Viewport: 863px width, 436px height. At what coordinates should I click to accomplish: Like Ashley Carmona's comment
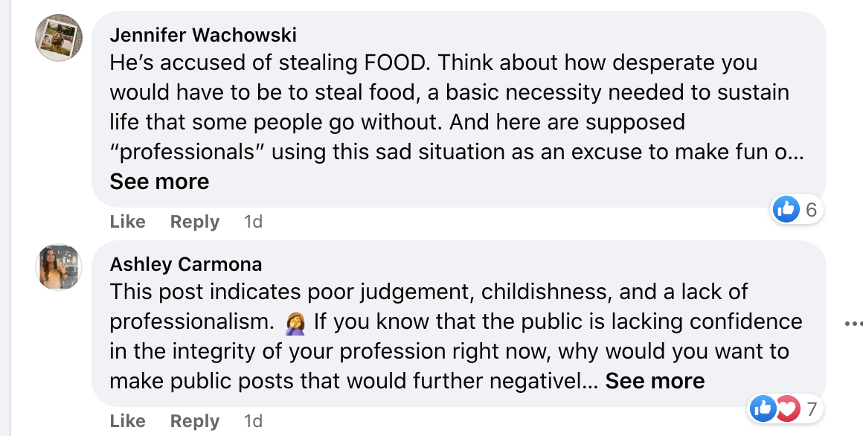(127, 421)
